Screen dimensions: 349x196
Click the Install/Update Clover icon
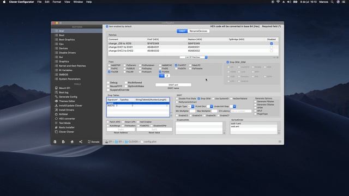pos(56,106)
